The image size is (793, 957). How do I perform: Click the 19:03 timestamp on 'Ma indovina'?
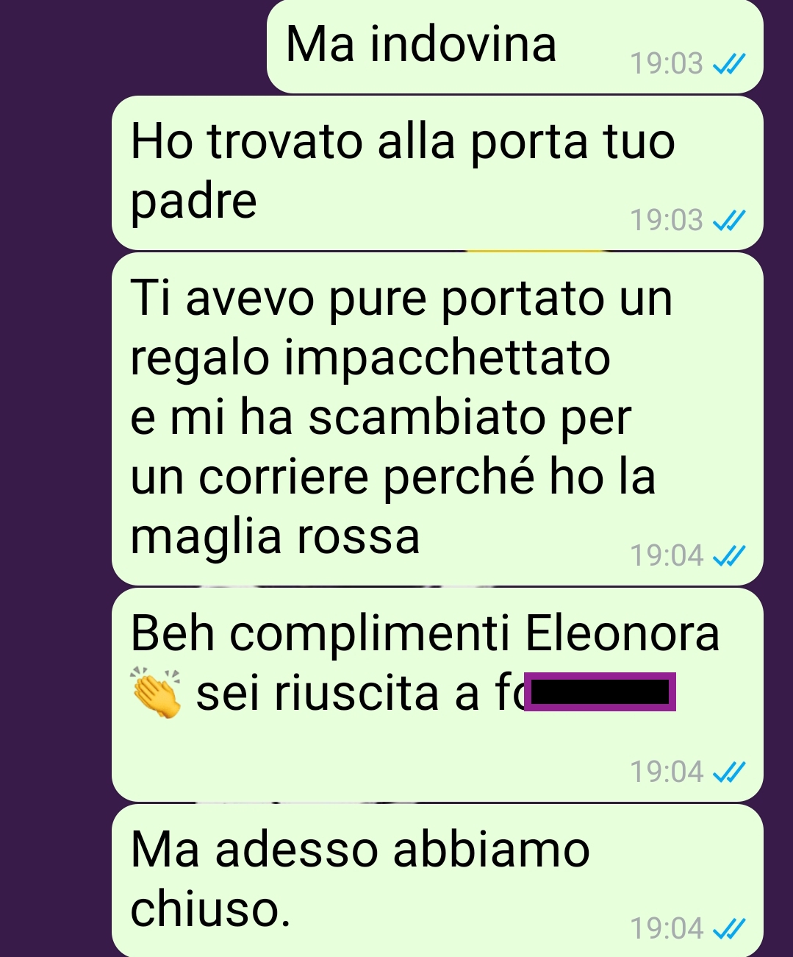(667, 64)
